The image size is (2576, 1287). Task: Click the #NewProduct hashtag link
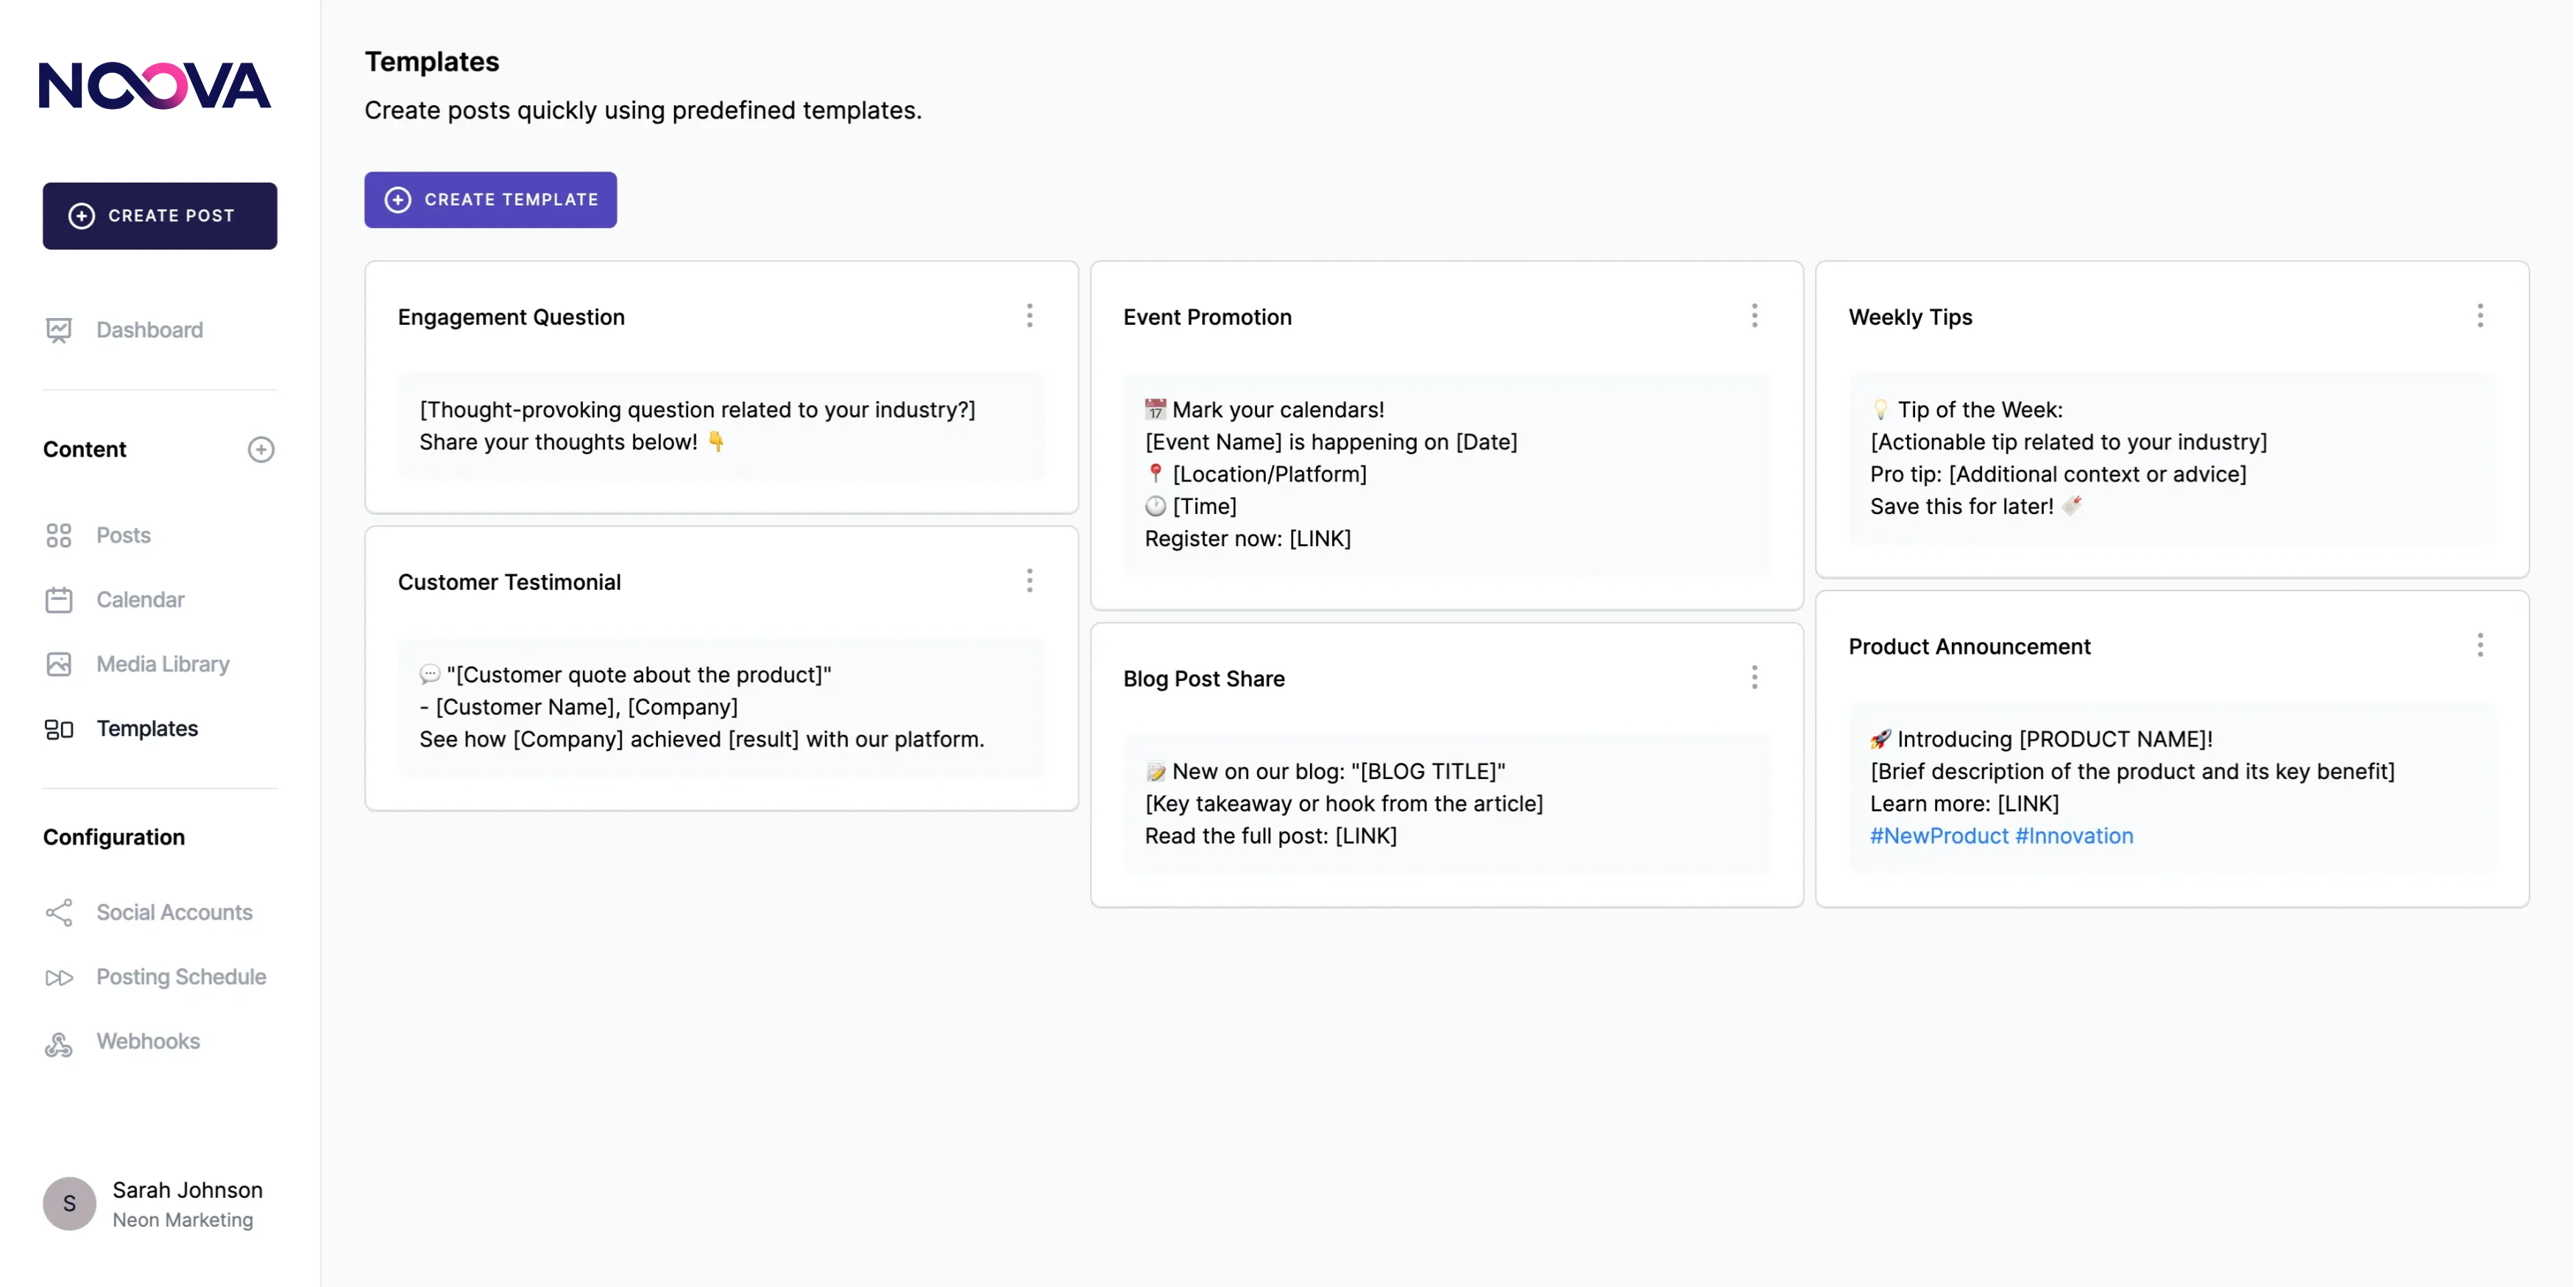pyautogui.click(x=1938, y=836)
